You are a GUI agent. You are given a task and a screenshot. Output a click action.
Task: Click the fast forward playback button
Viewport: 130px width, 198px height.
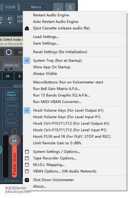coord(8,76)
